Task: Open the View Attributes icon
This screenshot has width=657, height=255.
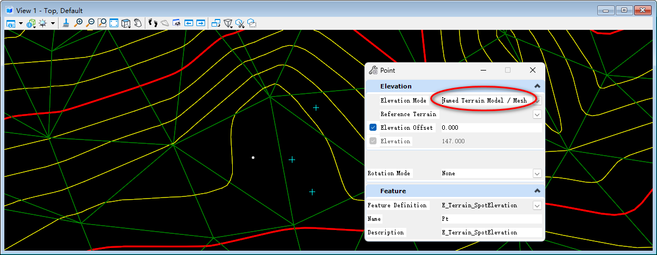Action: (11, 23)
